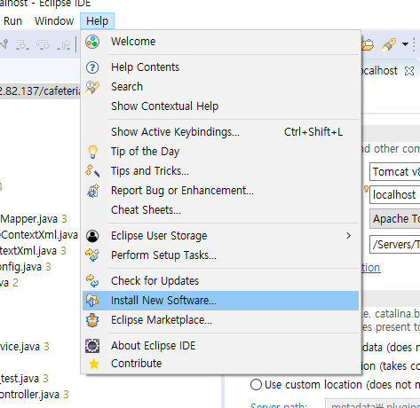Viewport: 420px width, 408px height.
Task: Click the Perform Setup Tasks icon
Action: coord(92,255)
